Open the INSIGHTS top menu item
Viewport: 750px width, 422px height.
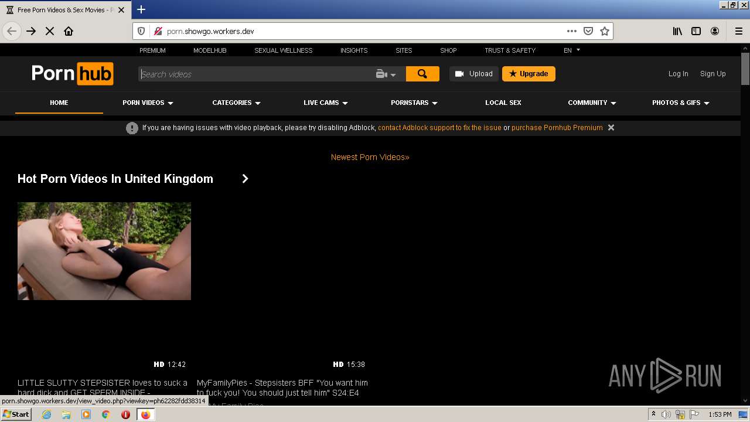point(354,50)
